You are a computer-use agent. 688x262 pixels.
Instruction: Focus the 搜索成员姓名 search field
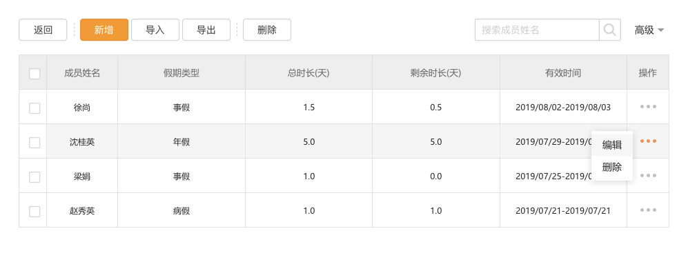(x=537, y=30)
